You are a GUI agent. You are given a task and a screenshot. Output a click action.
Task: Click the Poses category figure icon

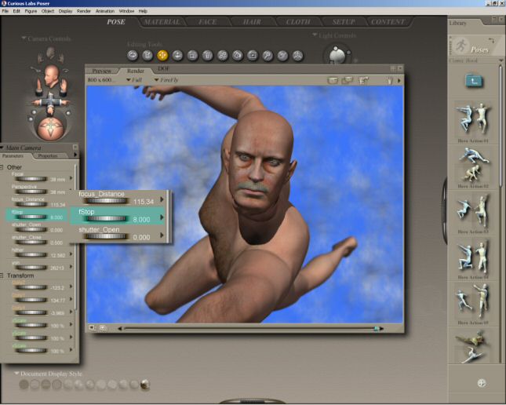point(461,46)
